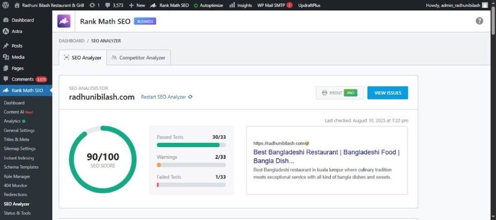Click the Warnings orange progress bar
This screenshot has height=220, width=496.
191,165
